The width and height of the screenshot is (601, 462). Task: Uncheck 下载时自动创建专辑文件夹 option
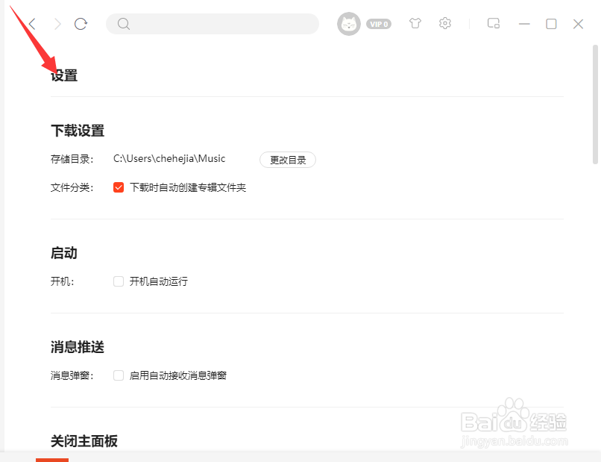point(118,187)
